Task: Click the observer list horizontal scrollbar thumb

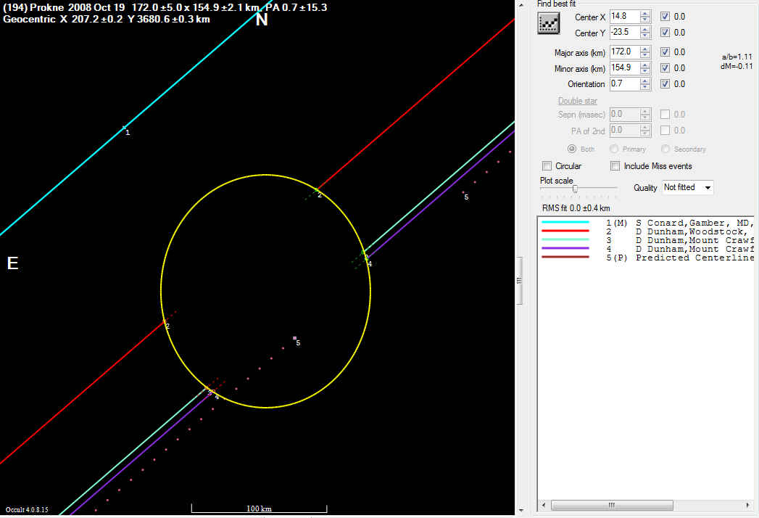Action: [612, 506]
